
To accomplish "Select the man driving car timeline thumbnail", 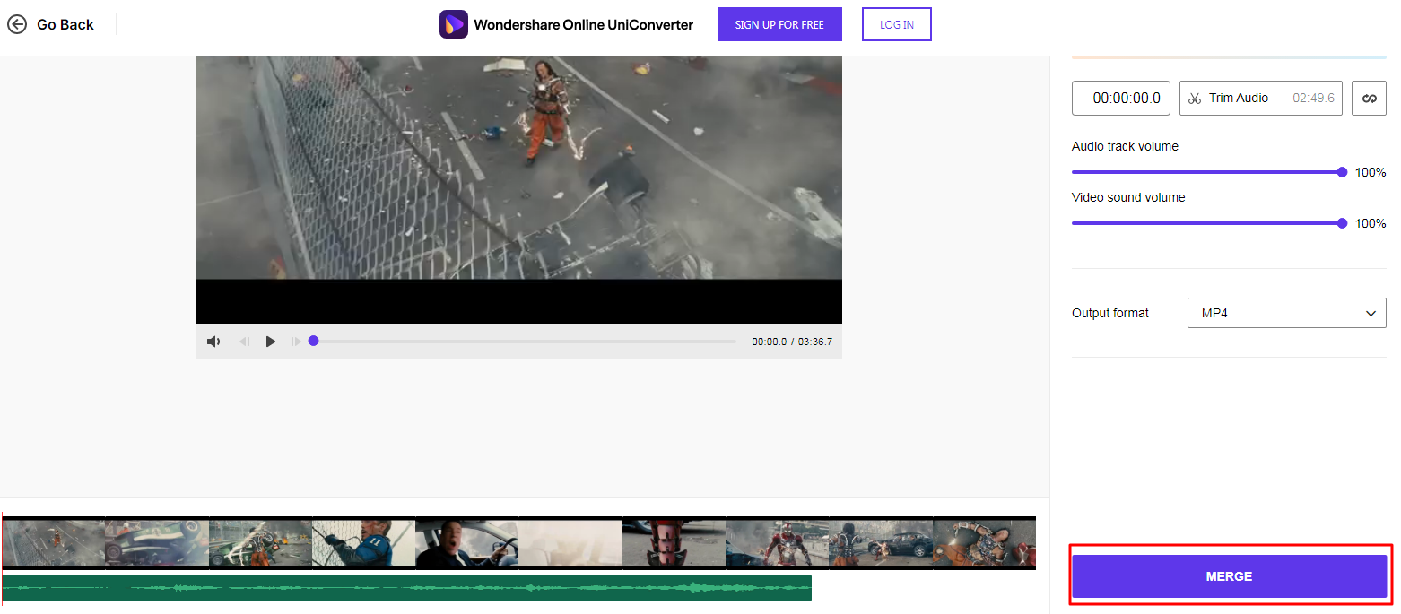I will click(x=466, y=543).
